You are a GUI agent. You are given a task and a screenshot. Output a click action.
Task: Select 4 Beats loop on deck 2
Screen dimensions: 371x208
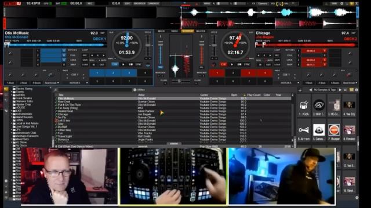pos(335,83)
